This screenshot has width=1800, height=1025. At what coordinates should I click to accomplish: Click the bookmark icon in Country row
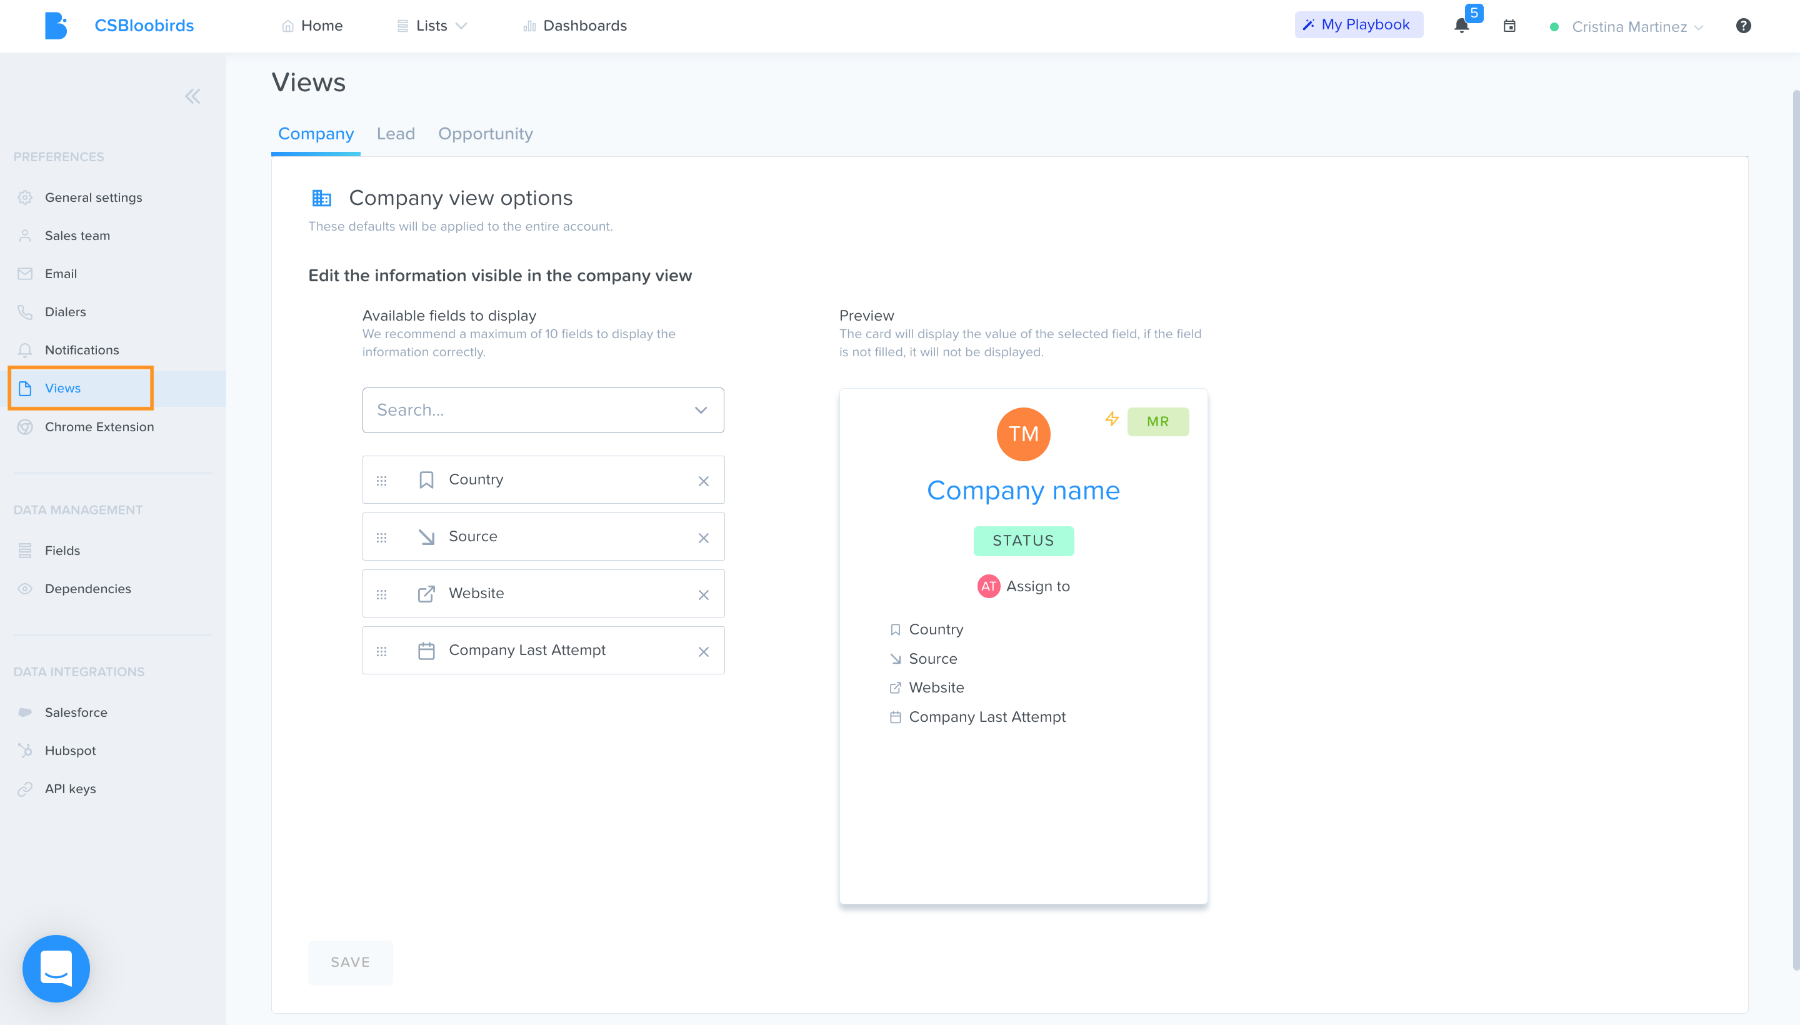426,479
